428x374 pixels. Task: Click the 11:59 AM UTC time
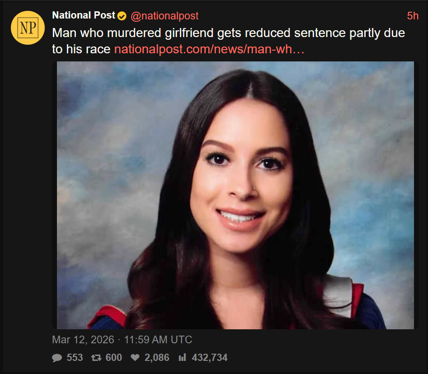pos(157,340)
